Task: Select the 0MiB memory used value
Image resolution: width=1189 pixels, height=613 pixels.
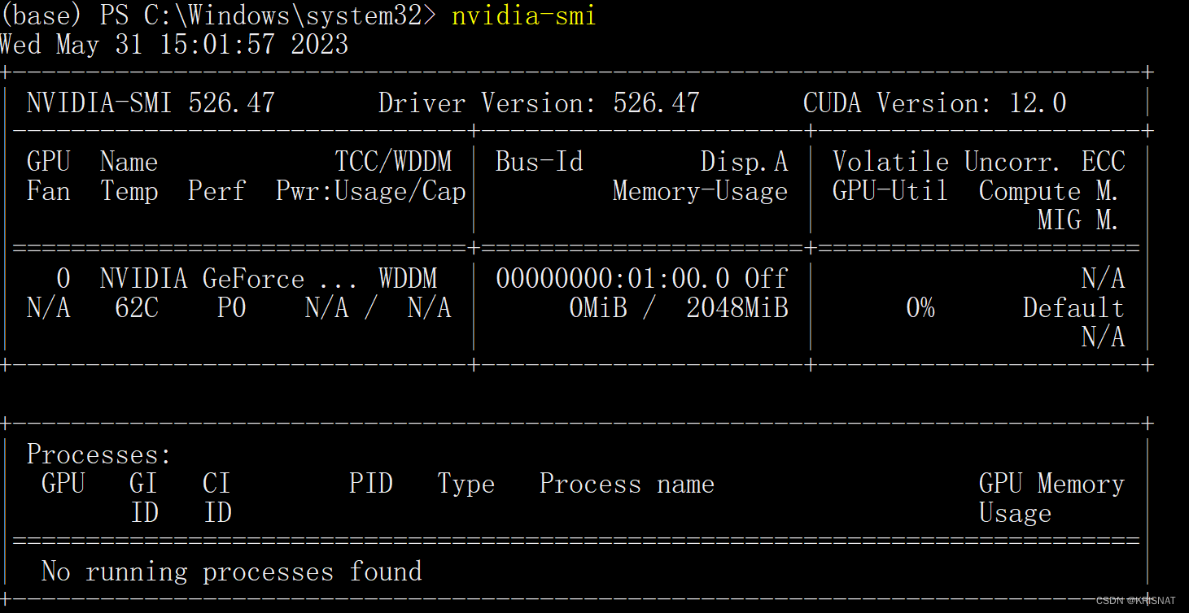Action: tap(597, 308)
